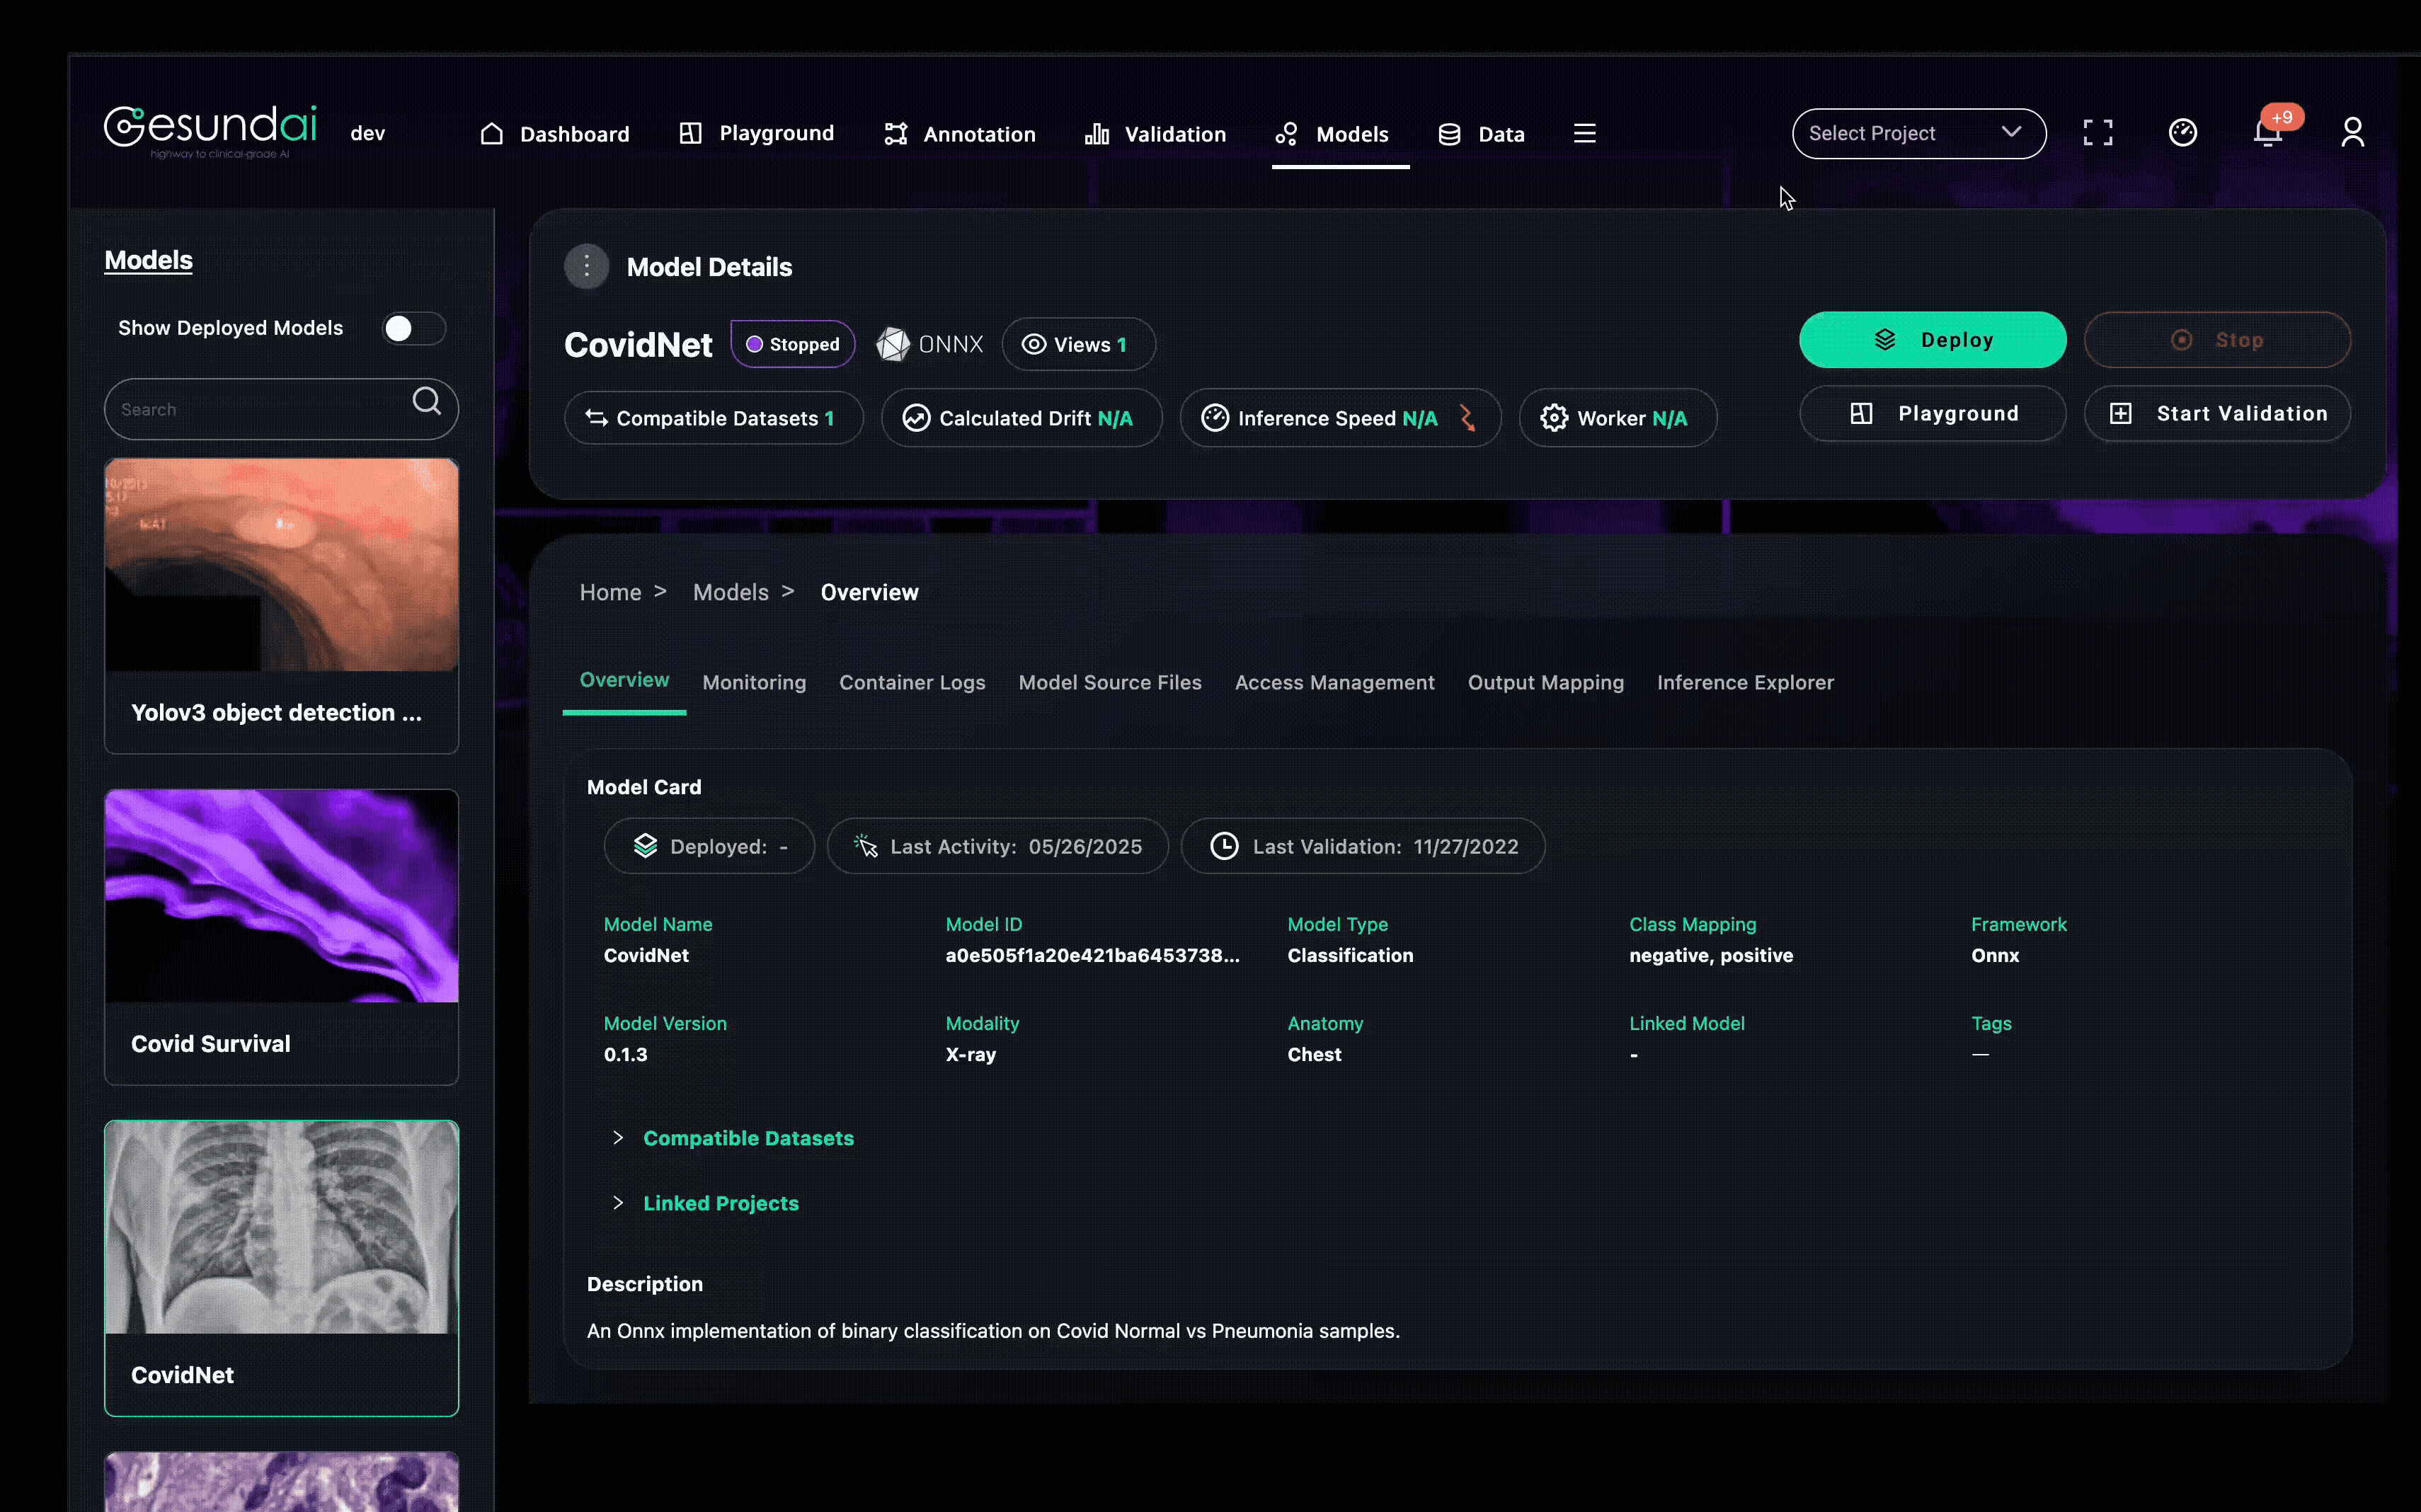Viewport: 2421px width, 1512px height.
Task: Click the Data database icon
Action: [1449, 134]
